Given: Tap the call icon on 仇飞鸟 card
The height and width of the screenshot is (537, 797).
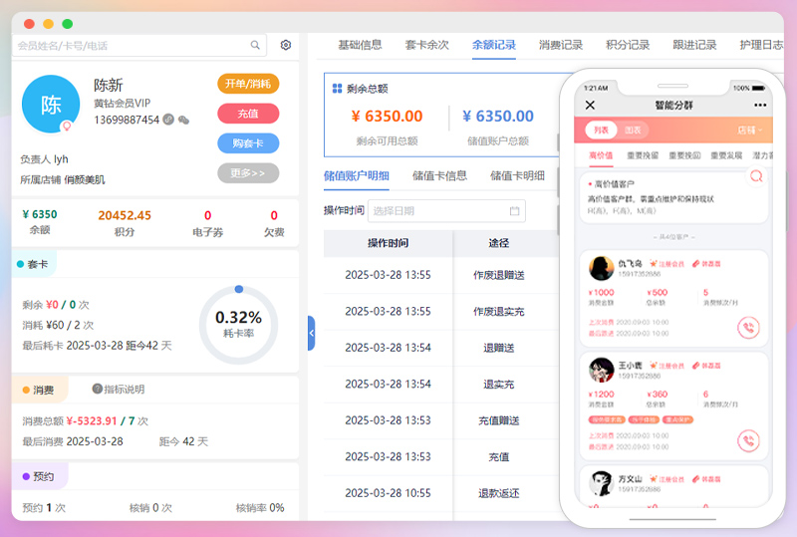Looking at the screenshot, I should click(x=748, y=328).
